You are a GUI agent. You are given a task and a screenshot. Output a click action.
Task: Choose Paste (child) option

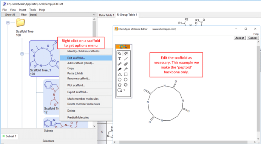pyautogui.click(x=86, y=73)
